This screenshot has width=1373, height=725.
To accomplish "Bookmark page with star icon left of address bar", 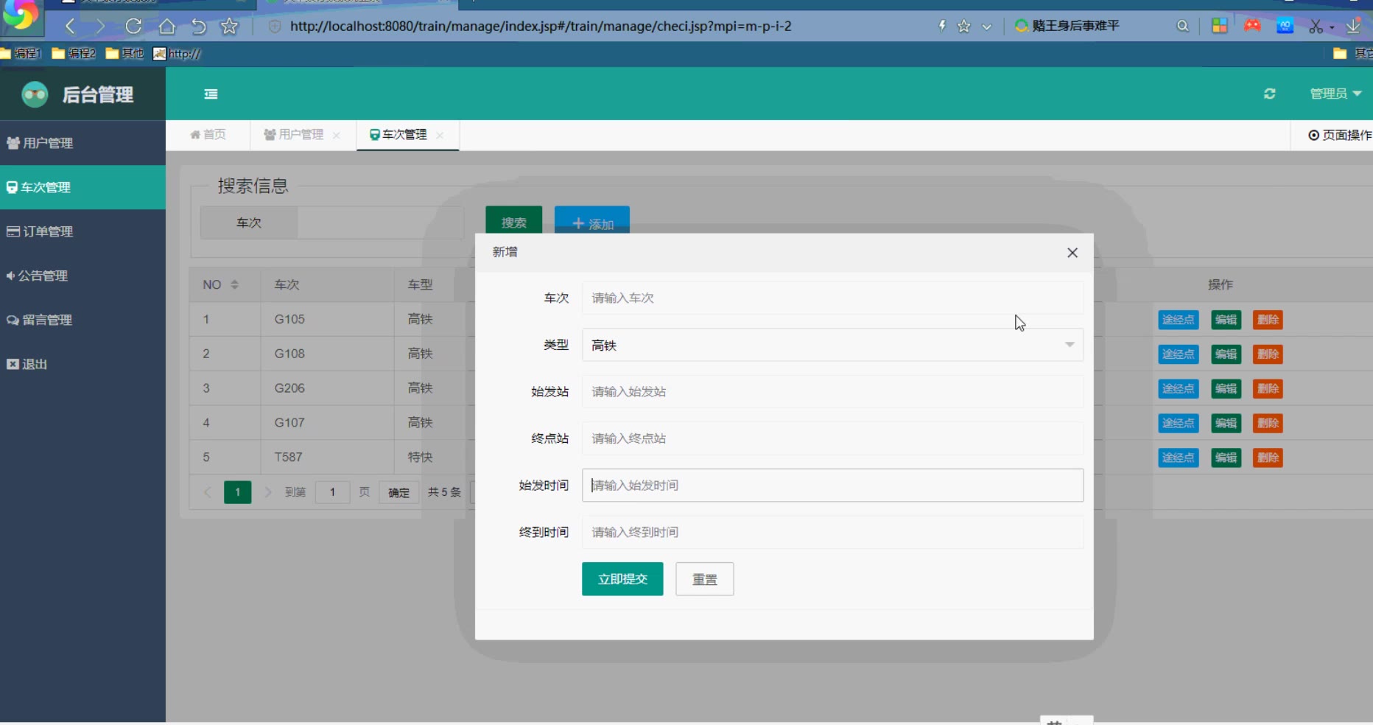I will pyautogui.click(x=230, y=27).
